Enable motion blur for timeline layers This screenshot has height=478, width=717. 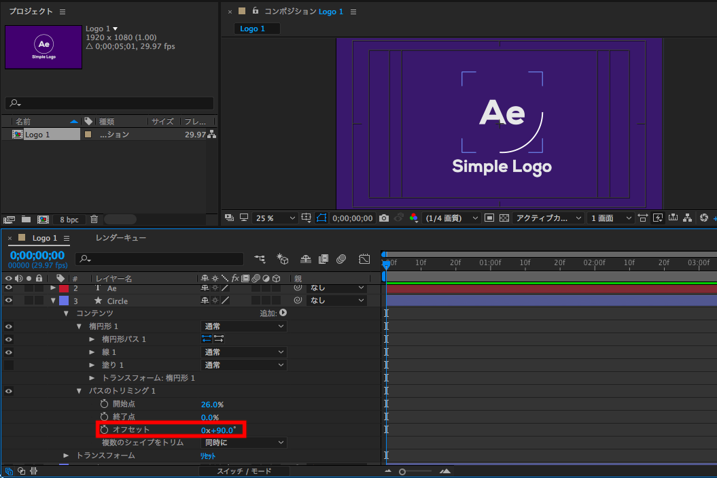point(341,259)
